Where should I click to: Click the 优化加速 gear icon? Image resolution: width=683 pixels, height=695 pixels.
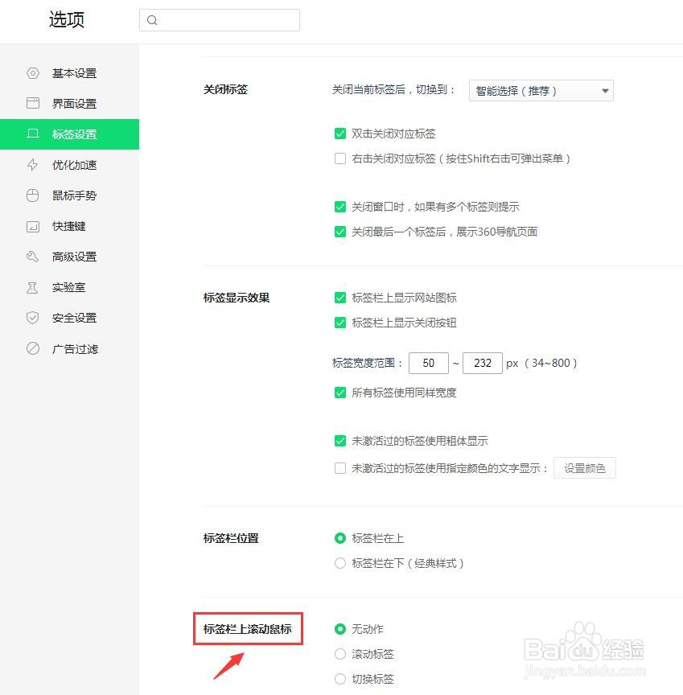click(x=33, y=165)
